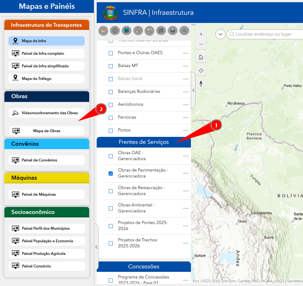Open the XYZ coordinate conversion tool
Viewport: 303px width, 286px height.
161,31
